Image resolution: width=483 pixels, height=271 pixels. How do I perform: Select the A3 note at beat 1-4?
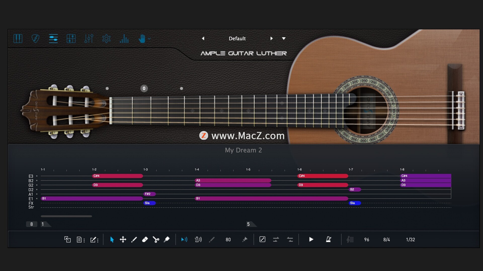233,180
